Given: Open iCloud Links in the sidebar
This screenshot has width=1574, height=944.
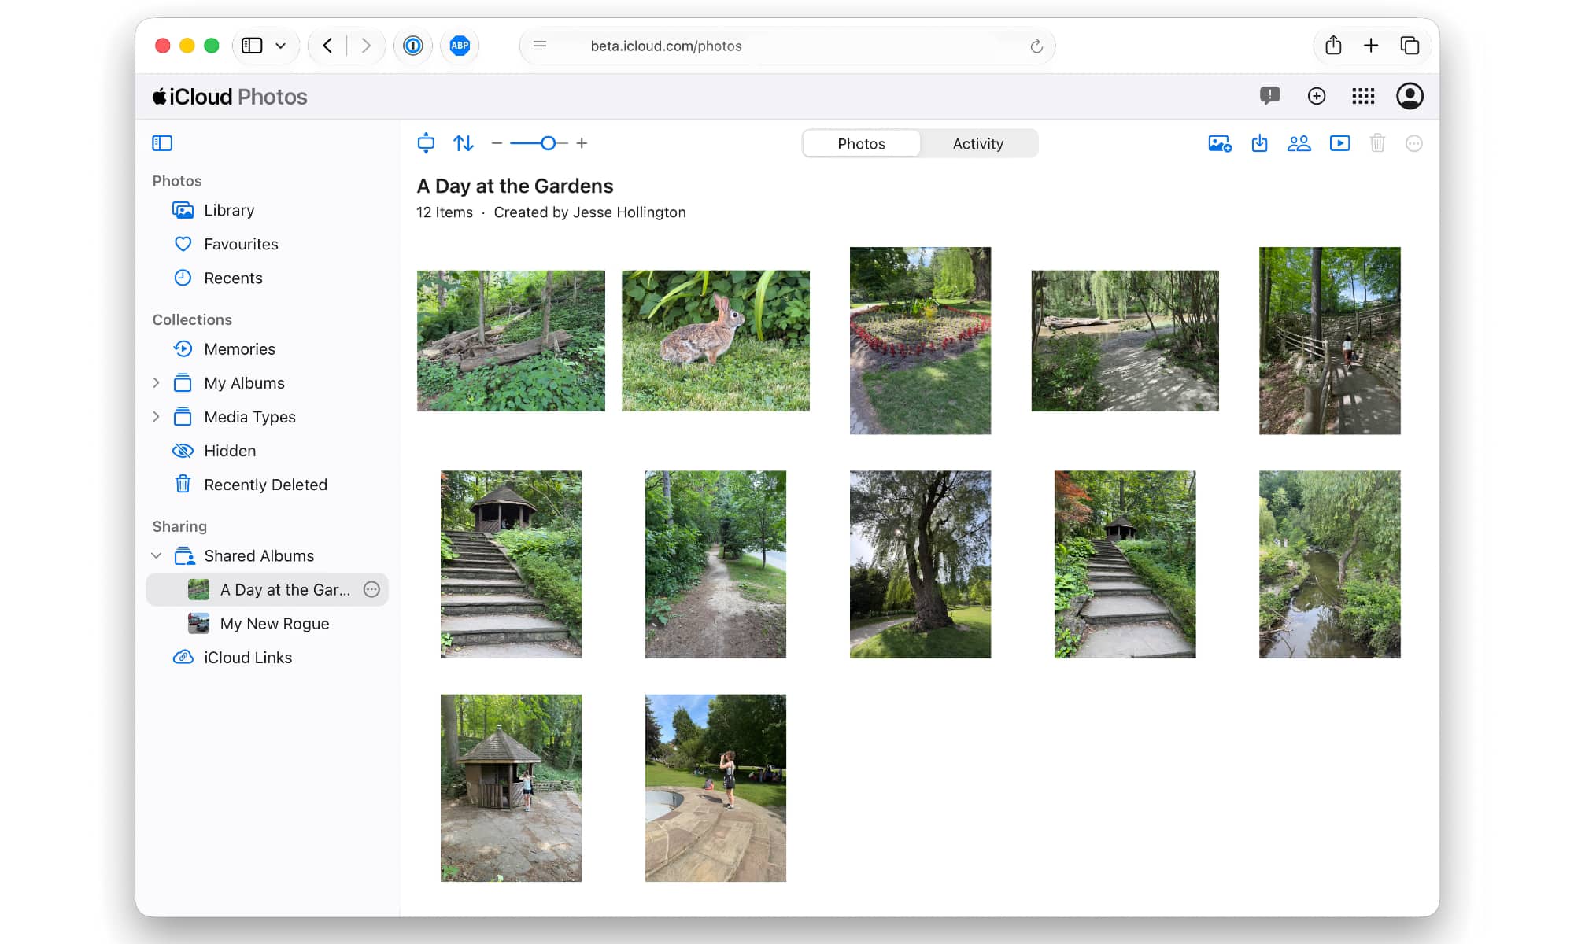Looking at the screenshot, I should (268, 657).
